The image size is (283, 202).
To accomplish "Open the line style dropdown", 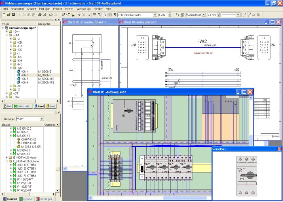I will (238, 15).
